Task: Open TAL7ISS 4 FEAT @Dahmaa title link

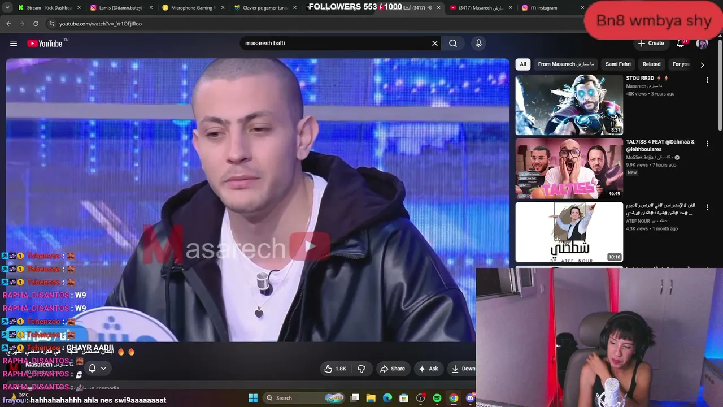Action: 660,145
